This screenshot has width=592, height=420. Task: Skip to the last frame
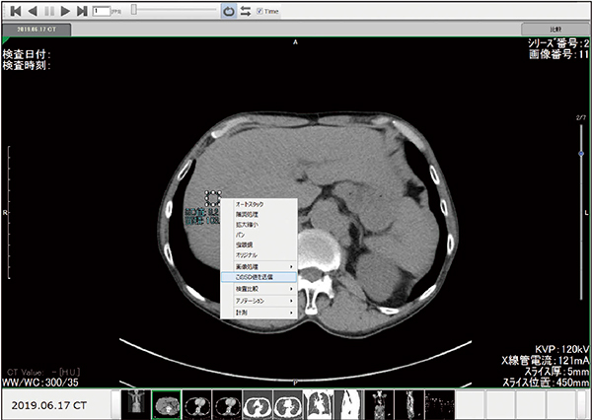[81, 11]
